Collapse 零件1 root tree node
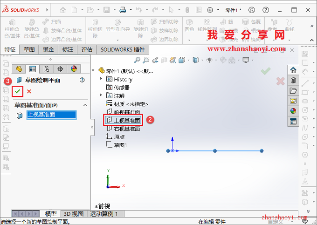317x225 pixels. 93,70
